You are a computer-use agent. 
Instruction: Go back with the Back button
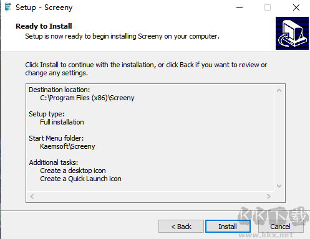pos(181,227)
